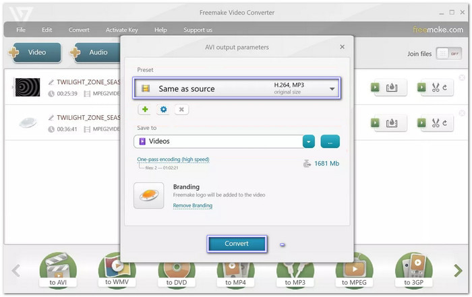Click the Branding logo icon button
Viewport: 472px width, 297px height.
149,195
